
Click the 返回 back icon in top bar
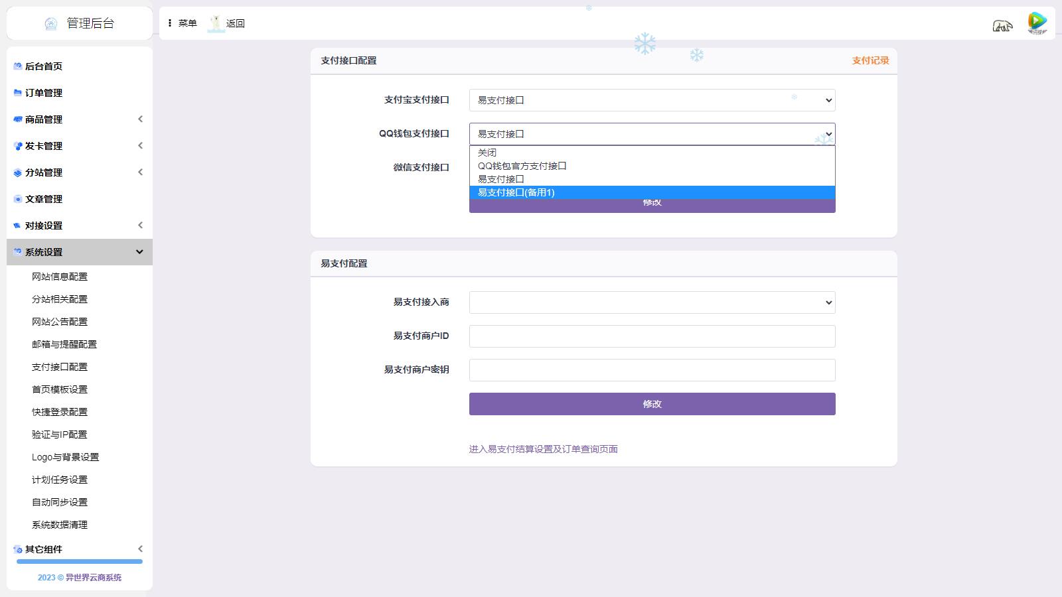216,23
